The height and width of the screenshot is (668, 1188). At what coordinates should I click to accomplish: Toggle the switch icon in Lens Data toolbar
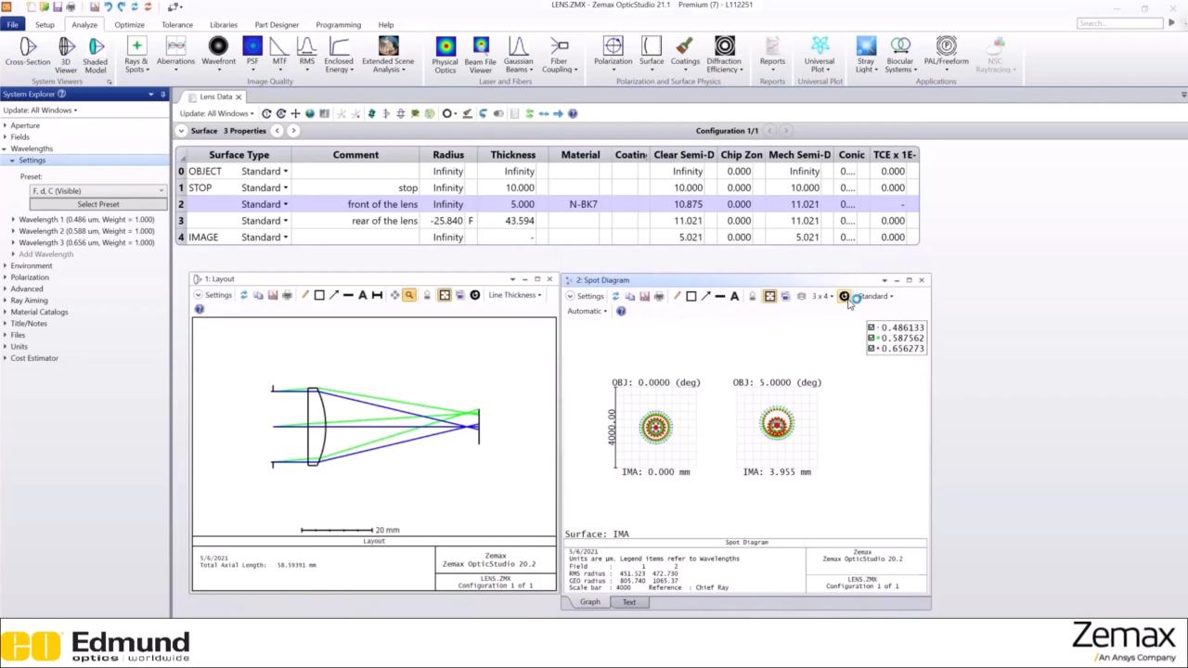tap(498, 113)
